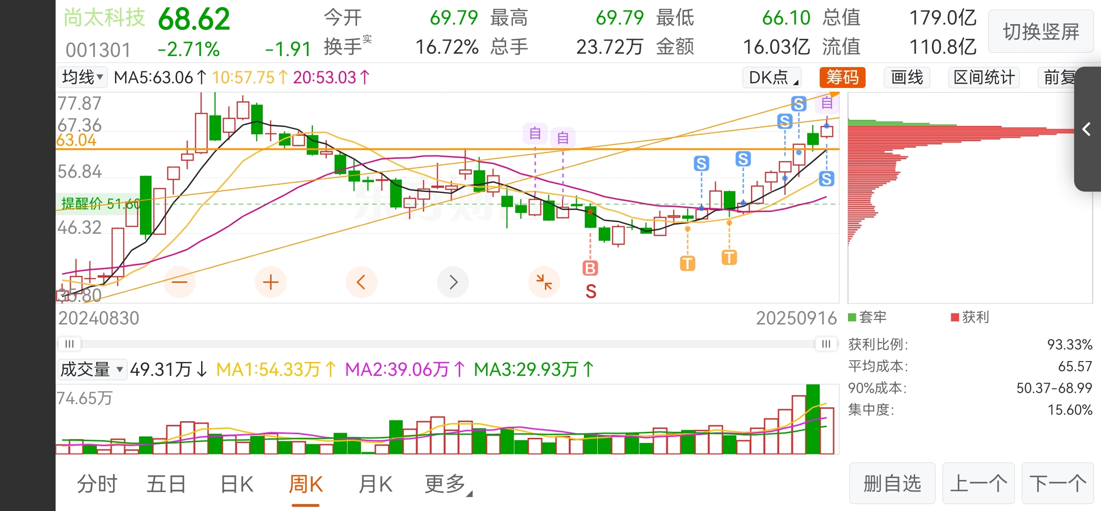1101x511 pixels.
Task: Tap the blue S marker below last candle
Action: [x=827, y=179]
